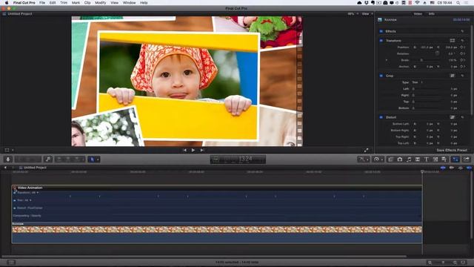The height and width of the screenshot is (267, 474).
Task: Open the Themes browser
Action: tap(444, 159)
